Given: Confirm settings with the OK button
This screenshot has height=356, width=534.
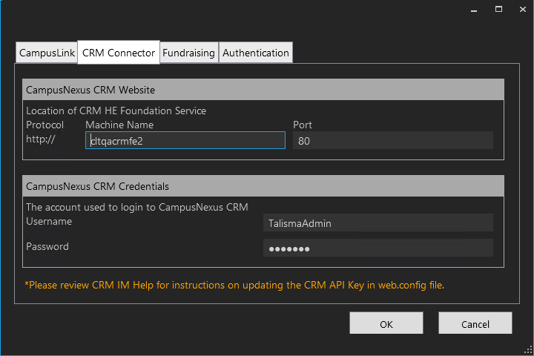Looking at the screenshot, I should (386, 323).
